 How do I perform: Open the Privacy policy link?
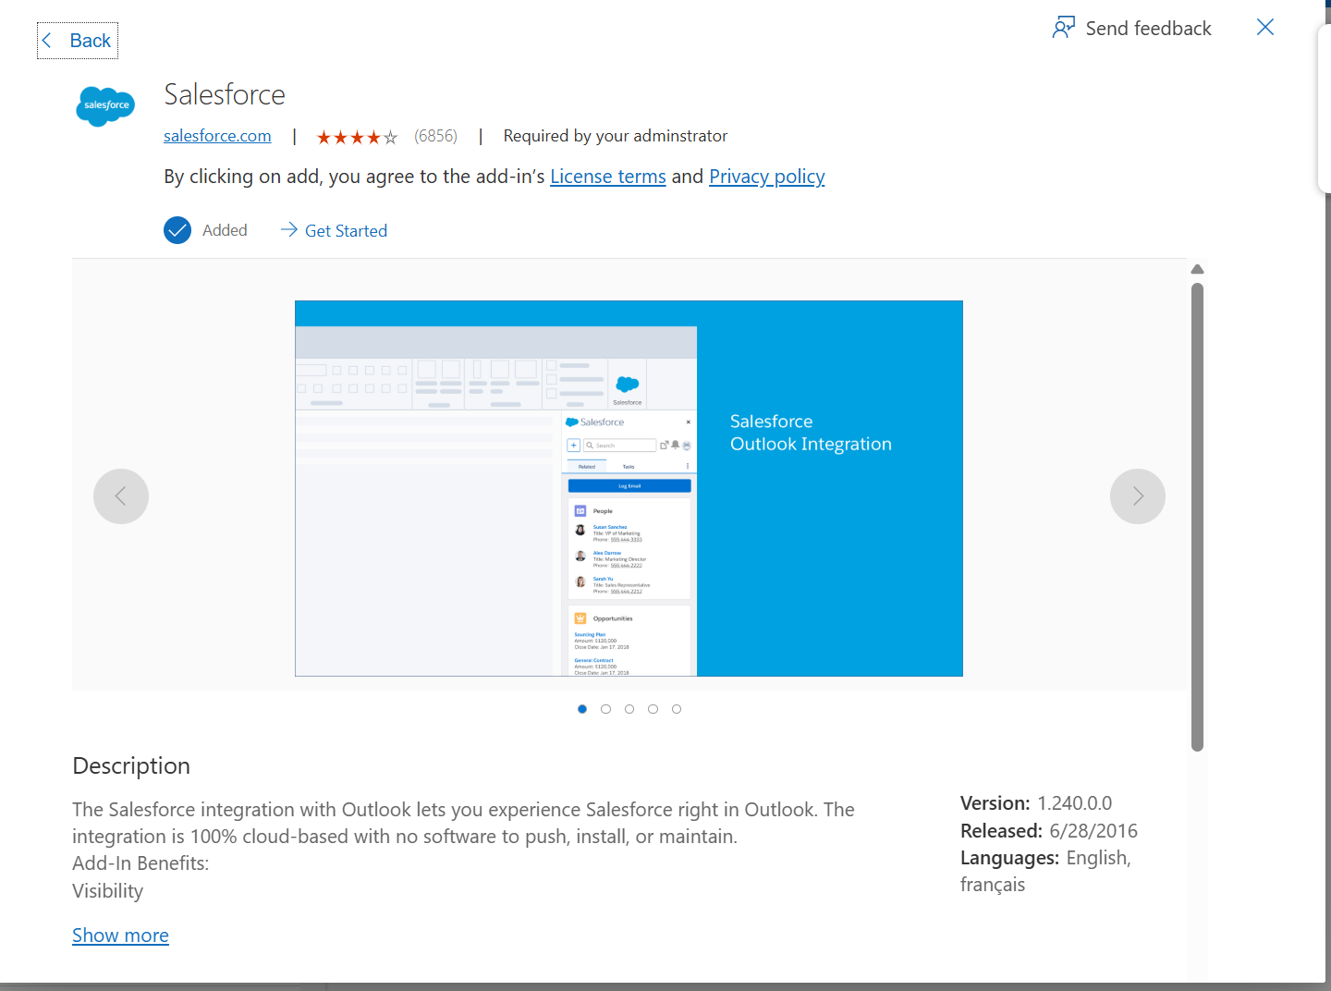tap(767, 177)
